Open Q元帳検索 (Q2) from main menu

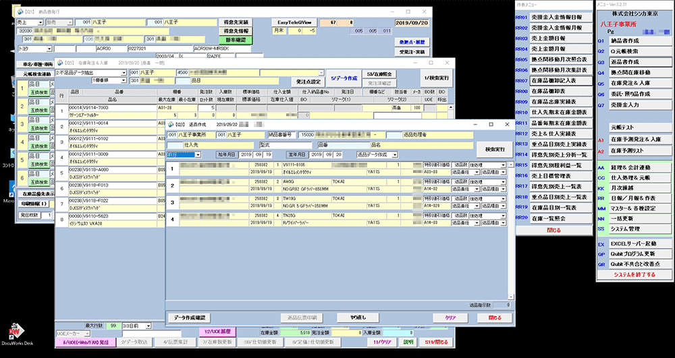coord(640,51)
